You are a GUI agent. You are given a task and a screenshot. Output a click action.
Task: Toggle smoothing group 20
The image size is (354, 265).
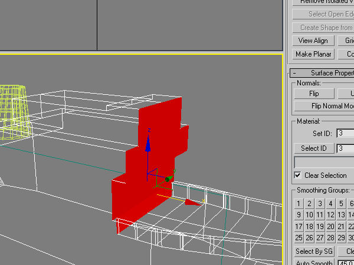pos(330,227)
